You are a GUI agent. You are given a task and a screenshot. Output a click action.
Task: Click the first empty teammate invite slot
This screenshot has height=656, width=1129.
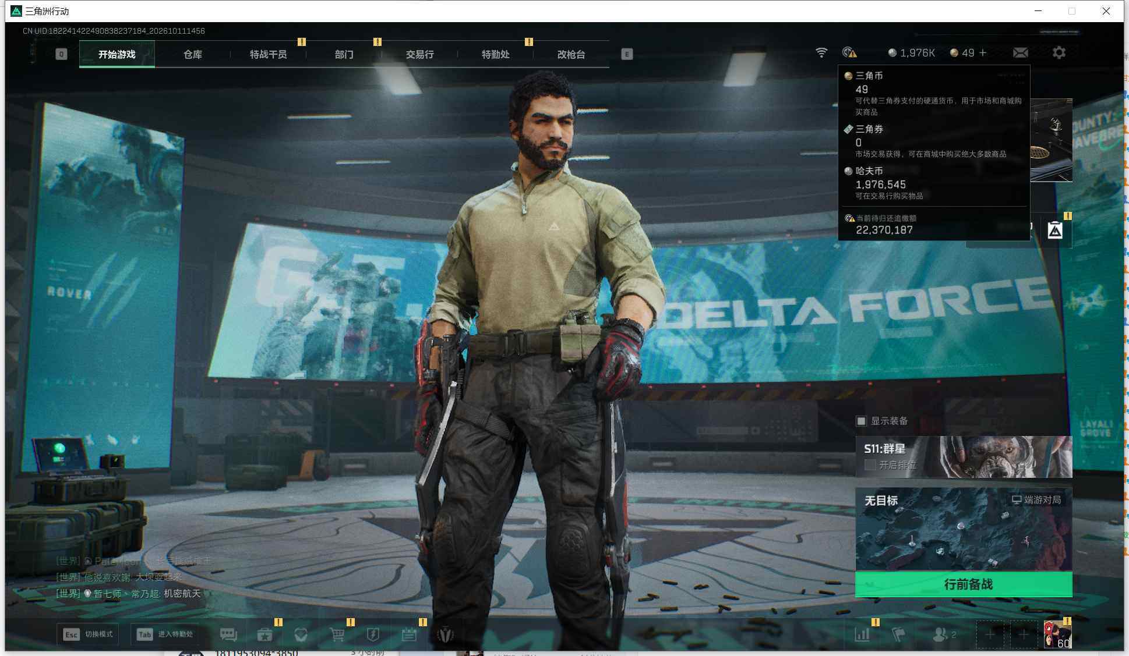click(990, 634)
